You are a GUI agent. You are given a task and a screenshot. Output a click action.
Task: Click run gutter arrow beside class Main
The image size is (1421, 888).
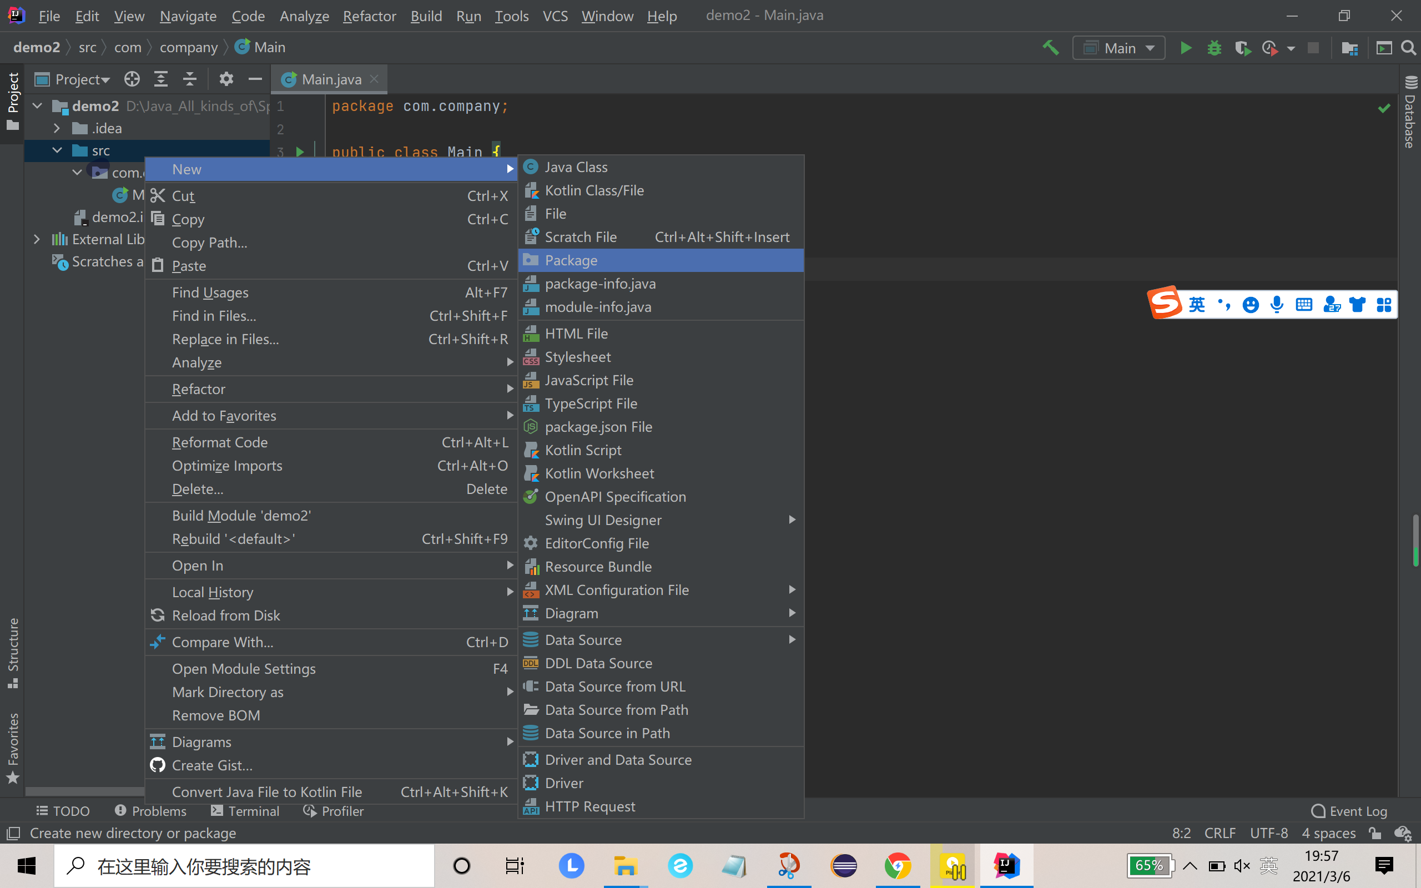(300, 152)
